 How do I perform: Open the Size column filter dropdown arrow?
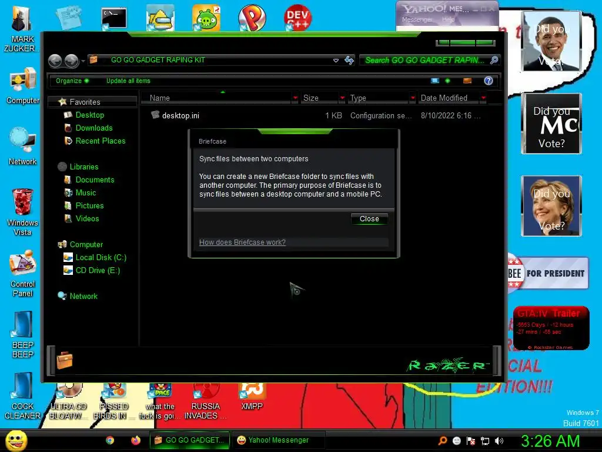click(x=342, y=98)
